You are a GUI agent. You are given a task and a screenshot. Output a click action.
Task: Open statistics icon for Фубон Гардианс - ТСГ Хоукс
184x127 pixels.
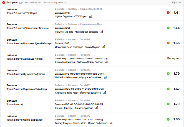pyautogui.click(x=90, y=16)
